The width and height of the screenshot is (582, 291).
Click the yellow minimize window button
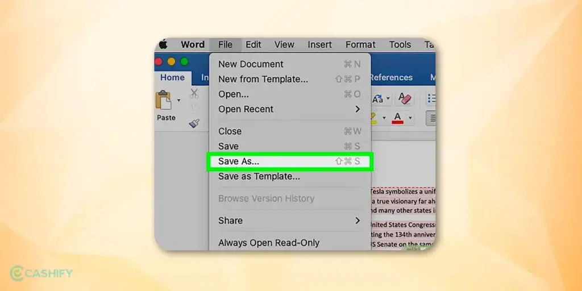tap(171, 61)
